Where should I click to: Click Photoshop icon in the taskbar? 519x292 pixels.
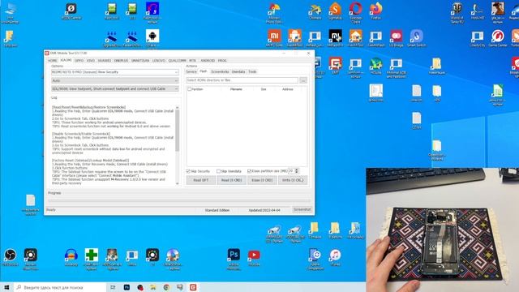click(127, 287)
